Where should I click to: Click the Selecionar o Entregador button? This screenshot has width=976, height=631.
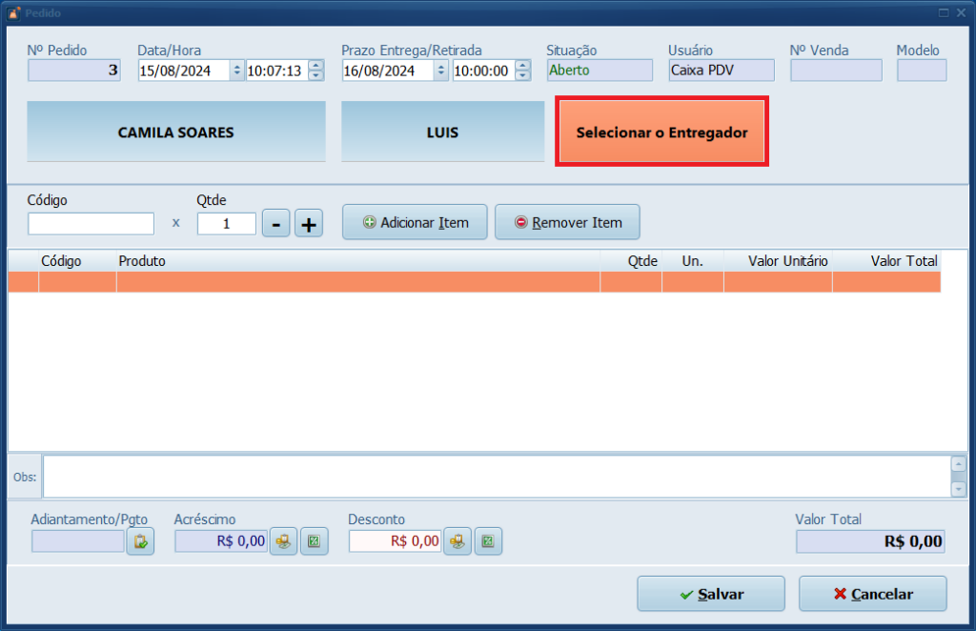661,132
